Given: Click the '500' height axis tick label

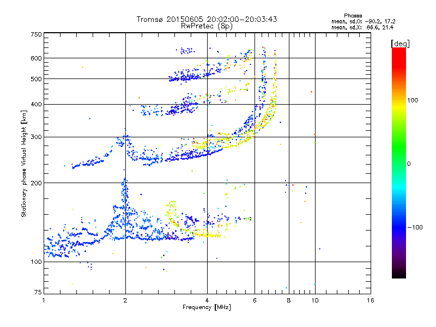Looking at the screenshot, I should click(36, 79).
